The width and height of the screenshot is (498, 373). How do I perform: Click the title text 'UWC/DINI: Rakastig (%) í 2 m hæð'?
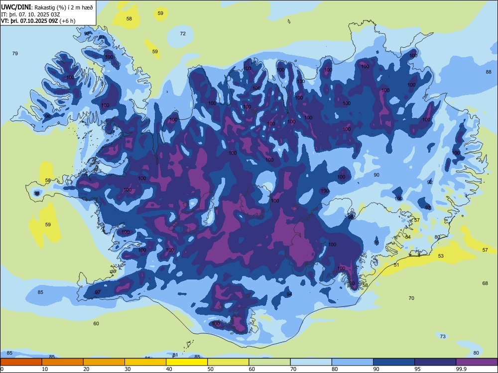[x=47, y=7]
